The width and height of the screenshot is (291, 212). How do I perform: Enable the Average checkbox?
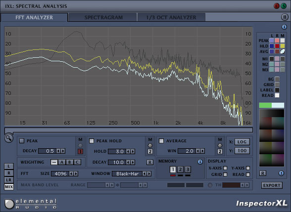[x=161, y=141]
